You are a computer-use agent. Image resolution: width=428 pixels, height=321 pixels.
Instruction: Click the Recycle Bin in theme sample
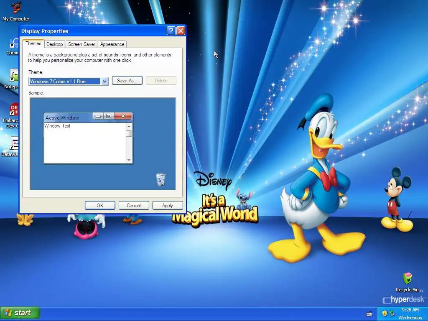coord(161,179)
